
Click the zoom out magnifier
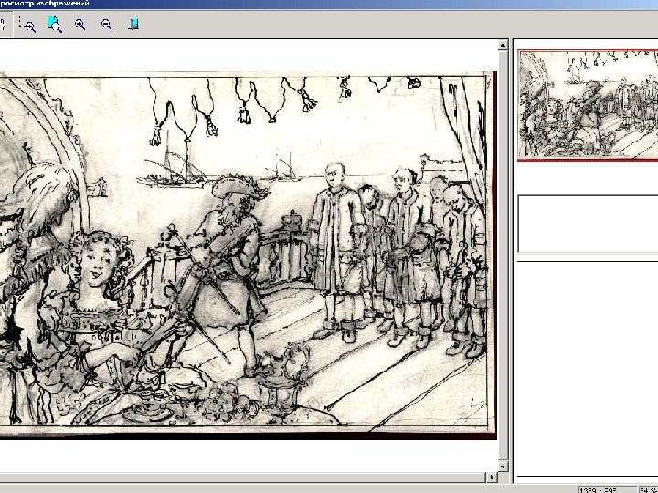click(107, 25)
